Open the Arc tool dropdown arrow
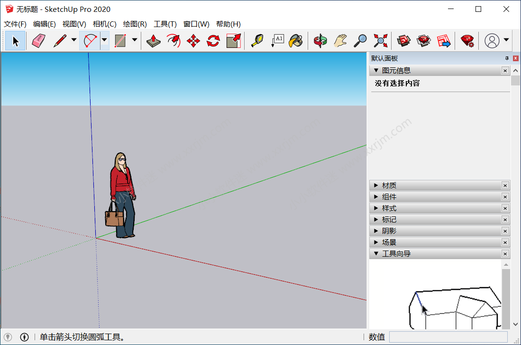Image resolution: width=521 pixels, height=345 pixels. click(x=104, y=40)
